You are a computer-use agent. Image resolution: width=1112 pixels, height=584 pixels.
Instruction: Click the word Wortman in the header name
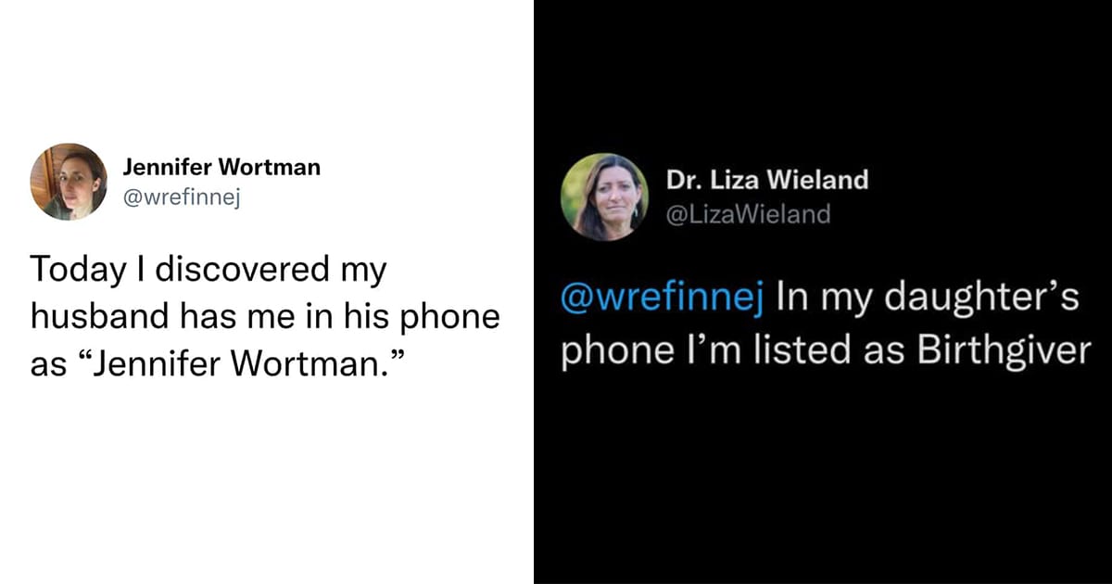click(x=274, y=168)
